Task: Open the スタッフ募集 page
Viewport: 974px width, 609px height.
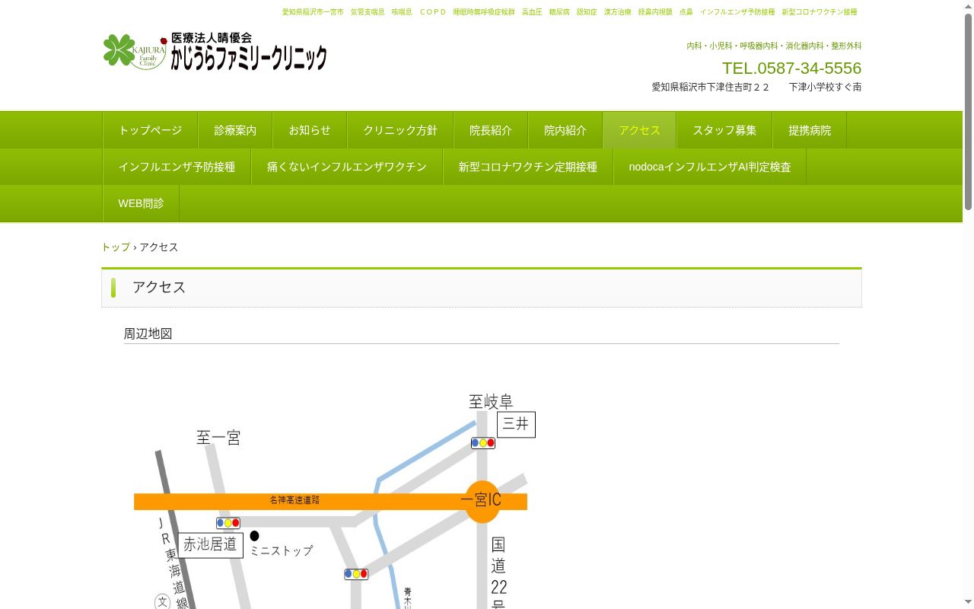Action: 724,130
